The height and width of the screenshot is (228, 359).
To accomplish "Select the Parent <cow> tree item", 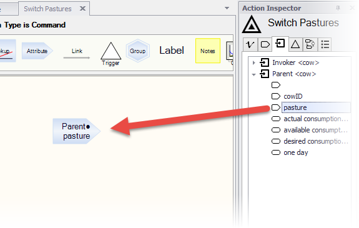I will 294,74.
